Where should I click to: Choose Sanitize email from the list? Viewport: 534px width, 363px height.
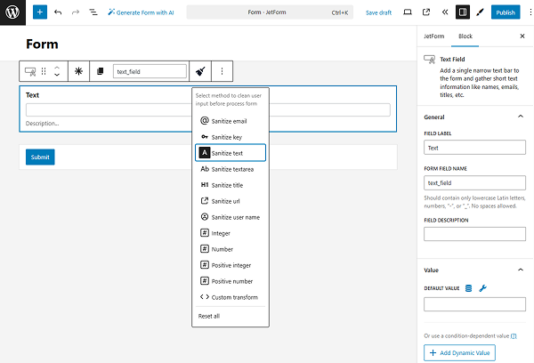230,120
